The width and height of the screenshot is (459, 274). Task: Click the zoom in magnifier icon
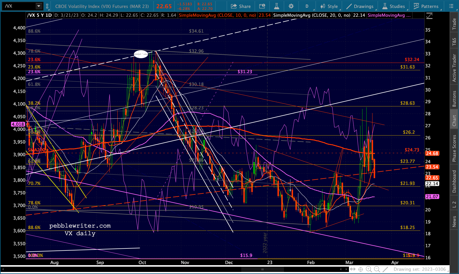(369, 269)
